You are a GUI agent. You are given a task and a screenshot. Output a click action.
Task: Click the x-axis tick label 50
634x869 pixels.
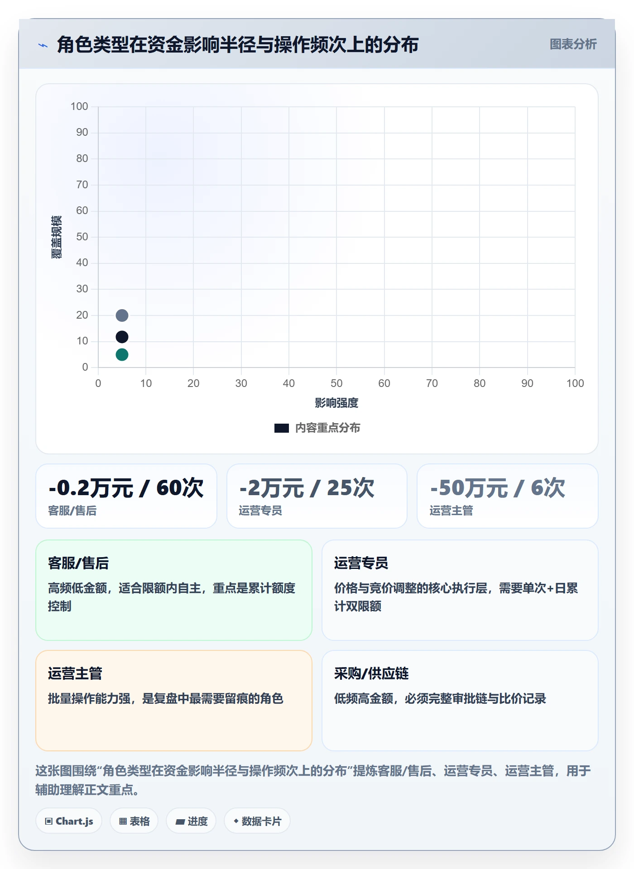coord(336,383)
